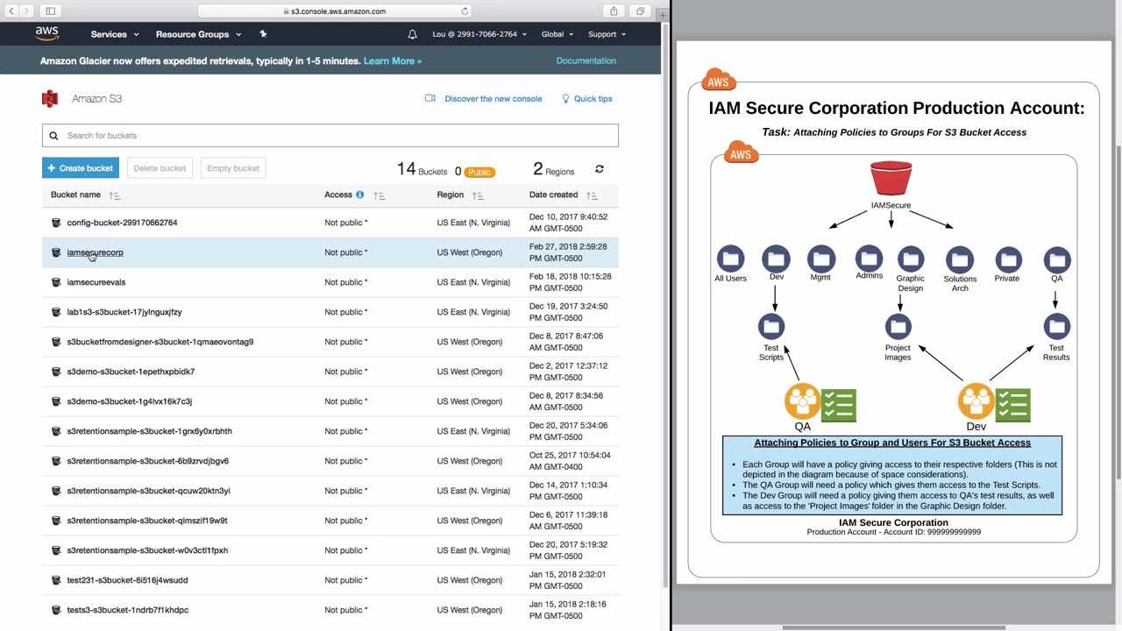This screenshot has width=1122, height=631.
Task: Sort buckets by Date created
Action: pos(592,195)
